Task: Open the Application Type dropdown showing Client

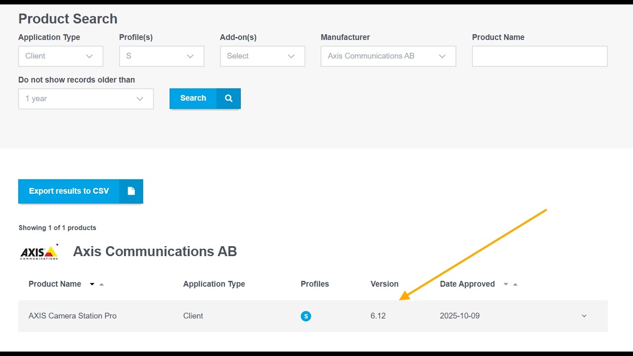Action: [61, 56]
